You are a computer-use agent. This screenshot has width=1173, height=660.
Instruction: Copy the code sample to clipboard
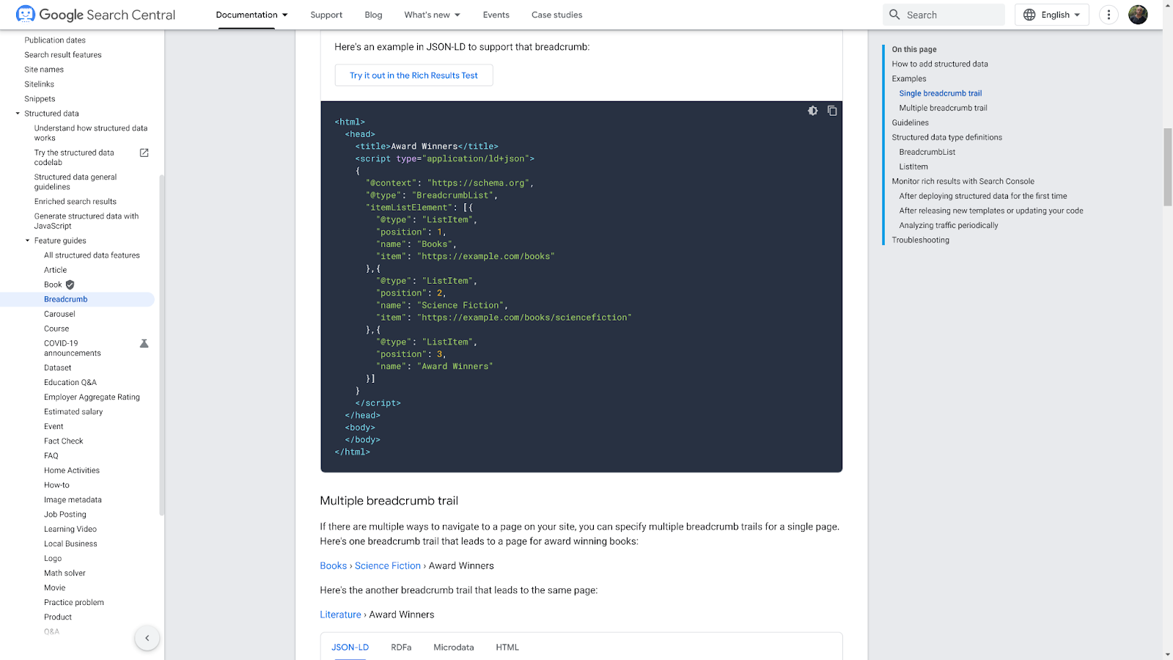832,111
